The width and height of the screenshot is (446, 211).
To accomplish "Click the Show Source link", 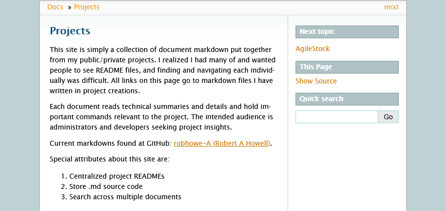I will coord(316,81).
